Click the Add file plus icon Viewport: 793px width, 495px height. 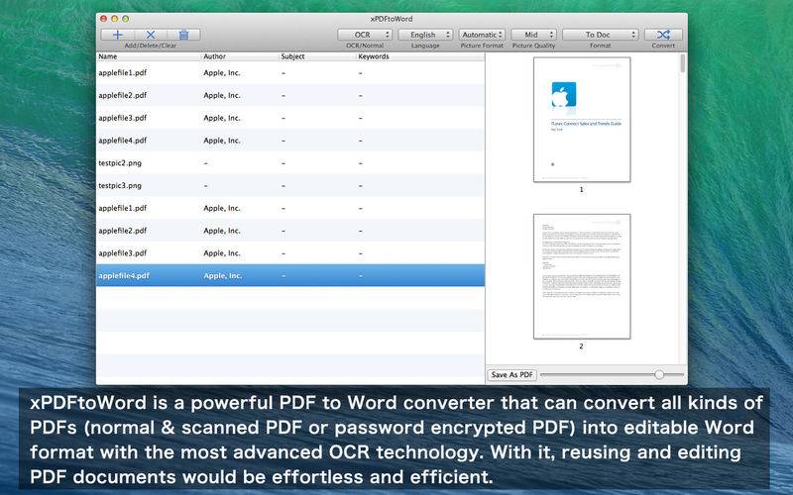pyautogui.click(x=118, y=35)
